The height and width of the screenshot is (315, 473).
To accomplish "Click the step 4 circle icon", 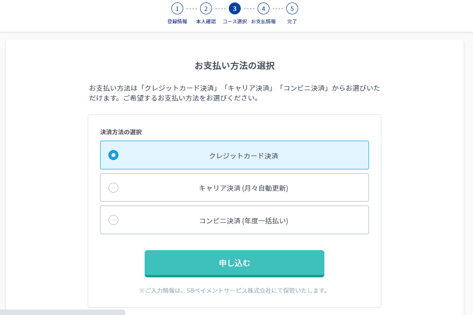I will [x=263, y=8].
